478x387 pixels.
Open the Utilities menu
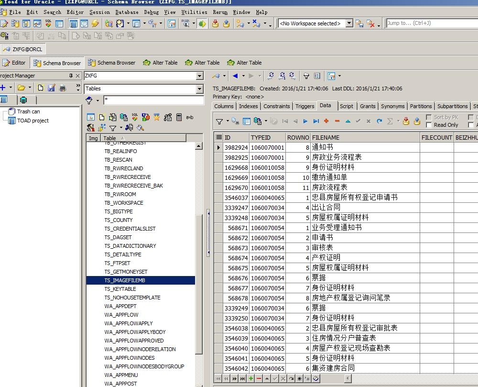pyautogui.click(x=194, y=12)
